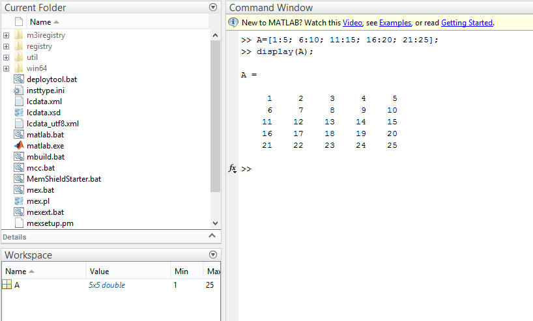Select the registry folder name

[40, 46]
